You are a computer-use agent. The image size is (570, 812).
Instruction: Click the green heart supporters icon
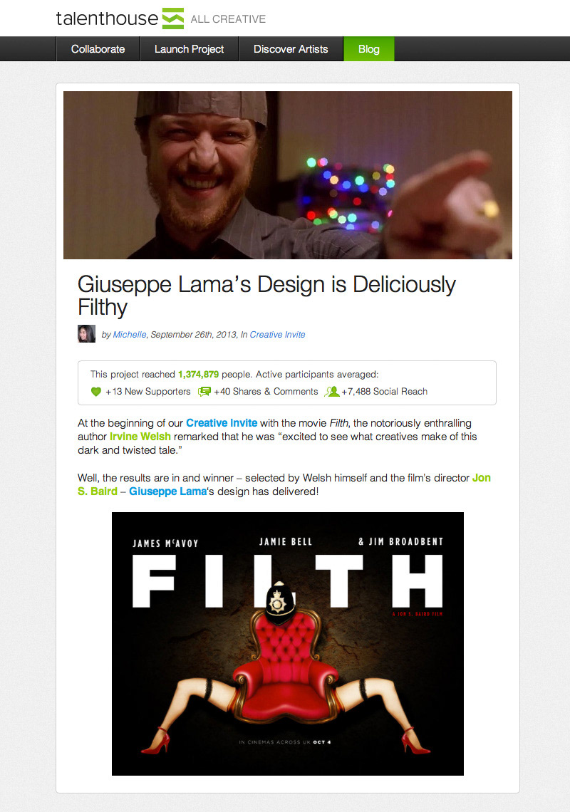pos(96,392)
